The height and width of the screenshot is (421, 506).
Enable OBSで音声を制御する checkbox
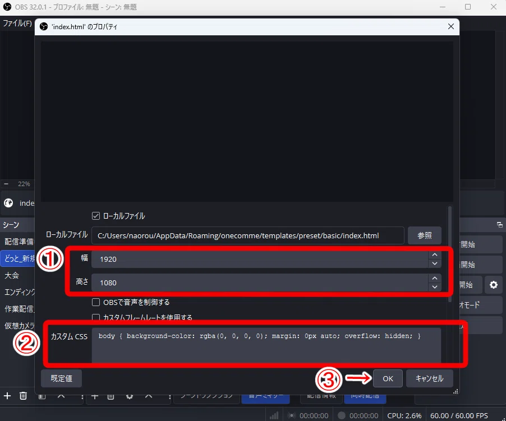(x=96, y=302)
